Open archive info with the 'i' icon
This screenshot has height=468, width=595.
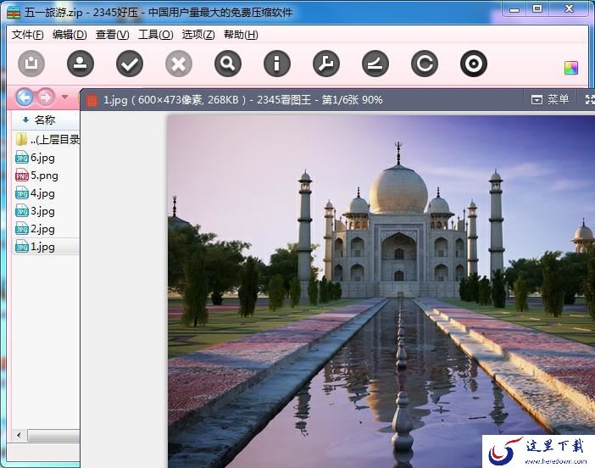277,64
